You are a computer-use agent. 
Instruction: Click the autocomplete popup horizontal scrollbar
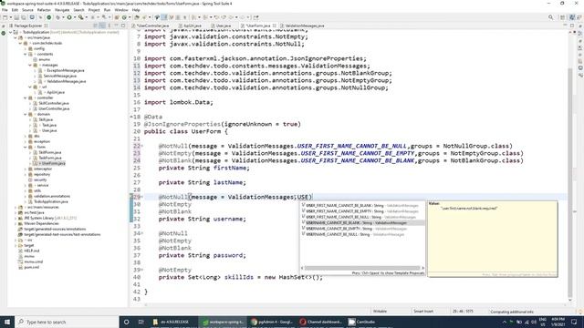(362, 268)
